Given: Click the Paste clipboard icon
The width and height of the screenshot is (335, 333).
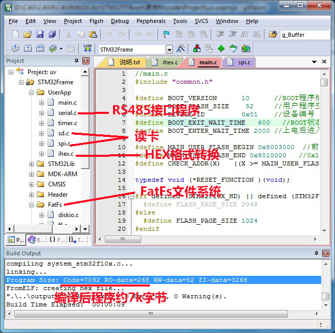Looking at the screenshot, I should tap(93, 34).
